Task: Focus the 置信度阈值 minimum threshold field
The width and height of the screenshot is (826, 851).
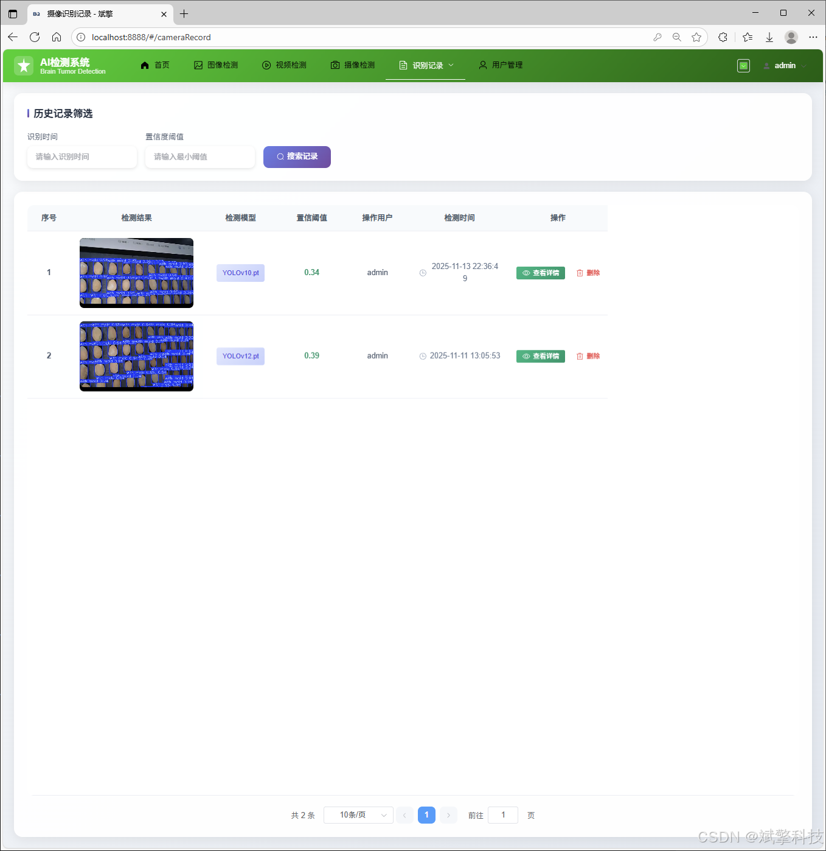Action: tap(200, 157)
